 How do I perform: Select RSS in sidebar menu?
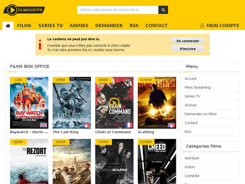click(x=188, y=132)
